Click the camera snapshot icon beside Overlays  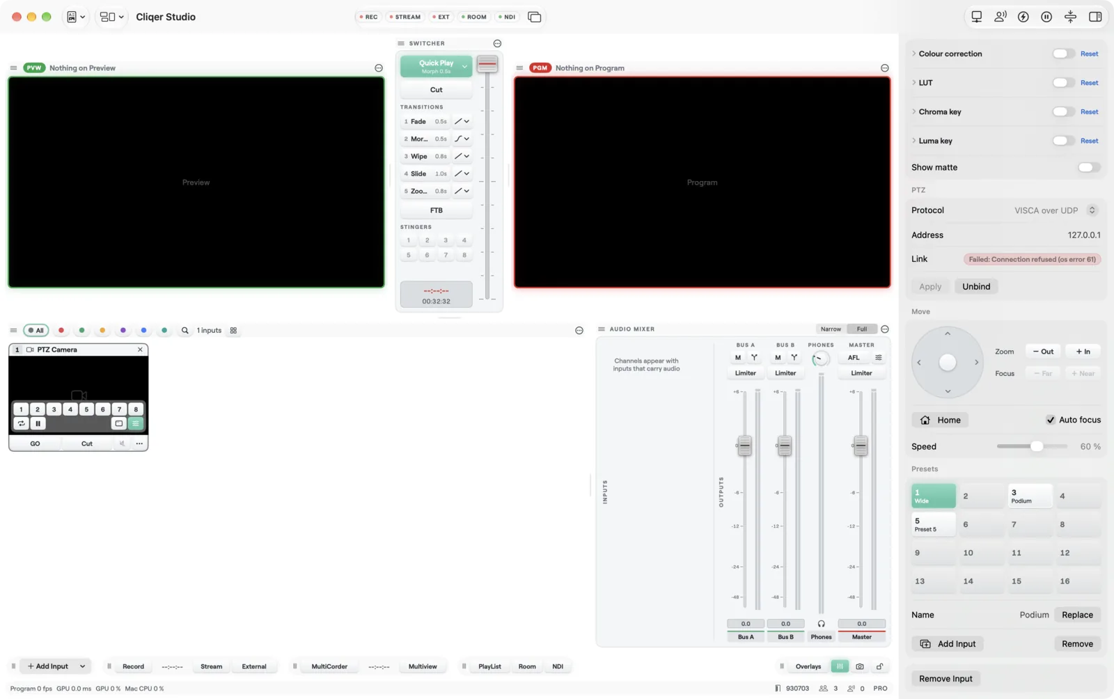(860, 666)
